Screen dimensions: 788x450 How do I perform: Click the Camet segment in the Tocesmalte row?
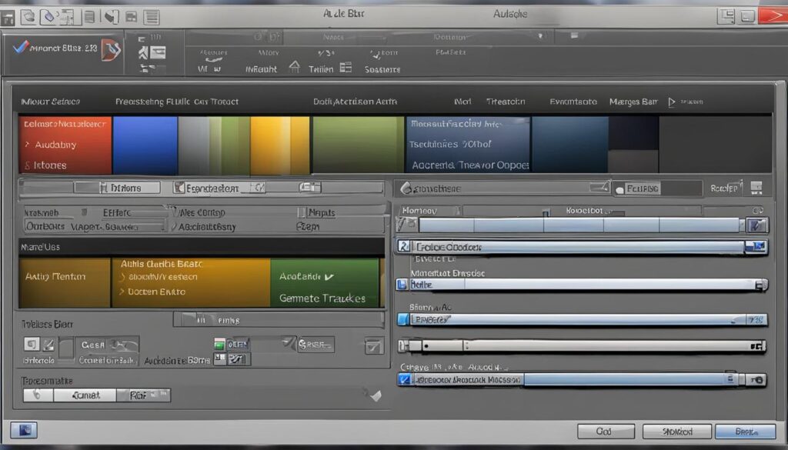[x=85, y=395]
